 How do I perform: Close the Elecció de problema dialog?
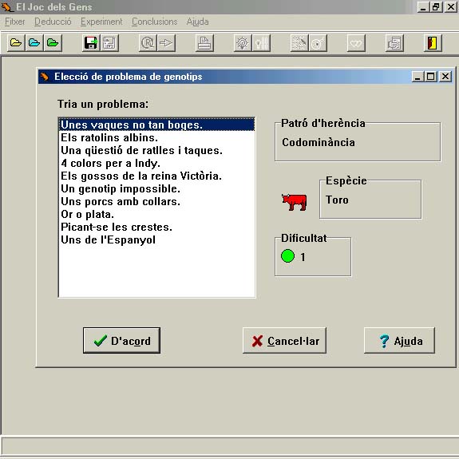pyautogui.click(x=445, y=77)
